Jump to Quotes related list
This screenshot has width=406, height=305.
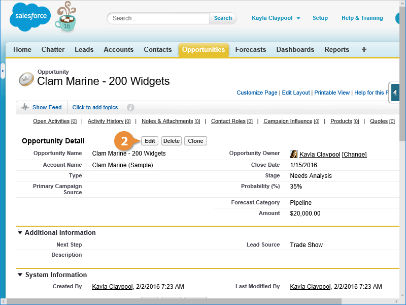click(x=382, y=121)
